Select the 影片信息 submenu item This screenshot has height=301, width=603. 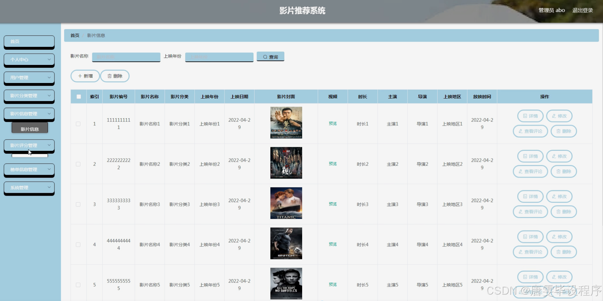30,129
